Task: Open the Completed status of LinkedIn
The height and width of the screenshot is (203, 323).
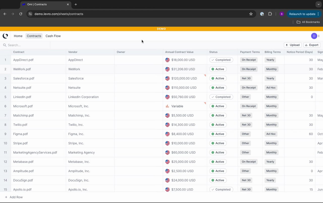Action: pyautogui.click(x=221, y=97)
